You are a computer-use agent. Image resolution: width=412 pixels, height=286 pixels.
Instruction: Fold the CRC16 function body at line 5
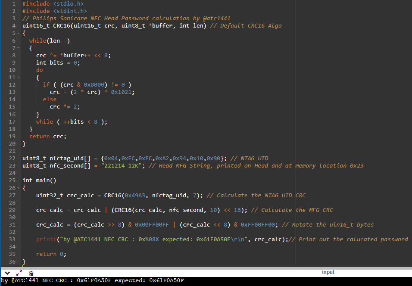pos(19,33)
